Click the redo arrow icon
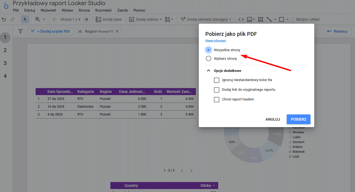The width and height of the screenshot is (355, 192). [x=12, y=19]
